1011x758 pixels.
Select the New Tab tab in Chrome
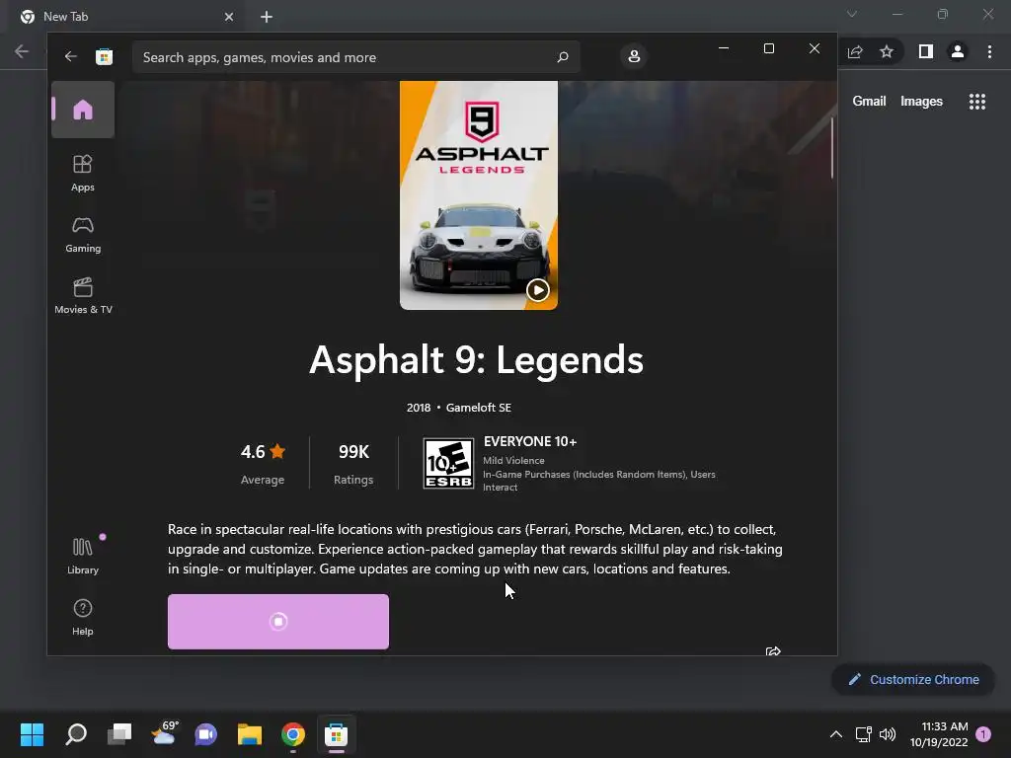pos(125,17)
